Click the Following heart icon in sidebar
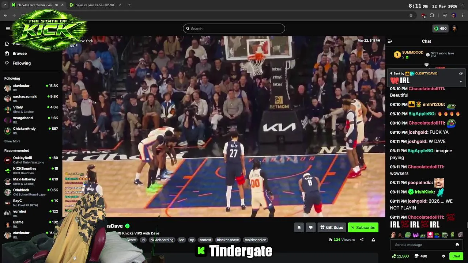This screenshot has height=263, width=468. pos(7,63)
